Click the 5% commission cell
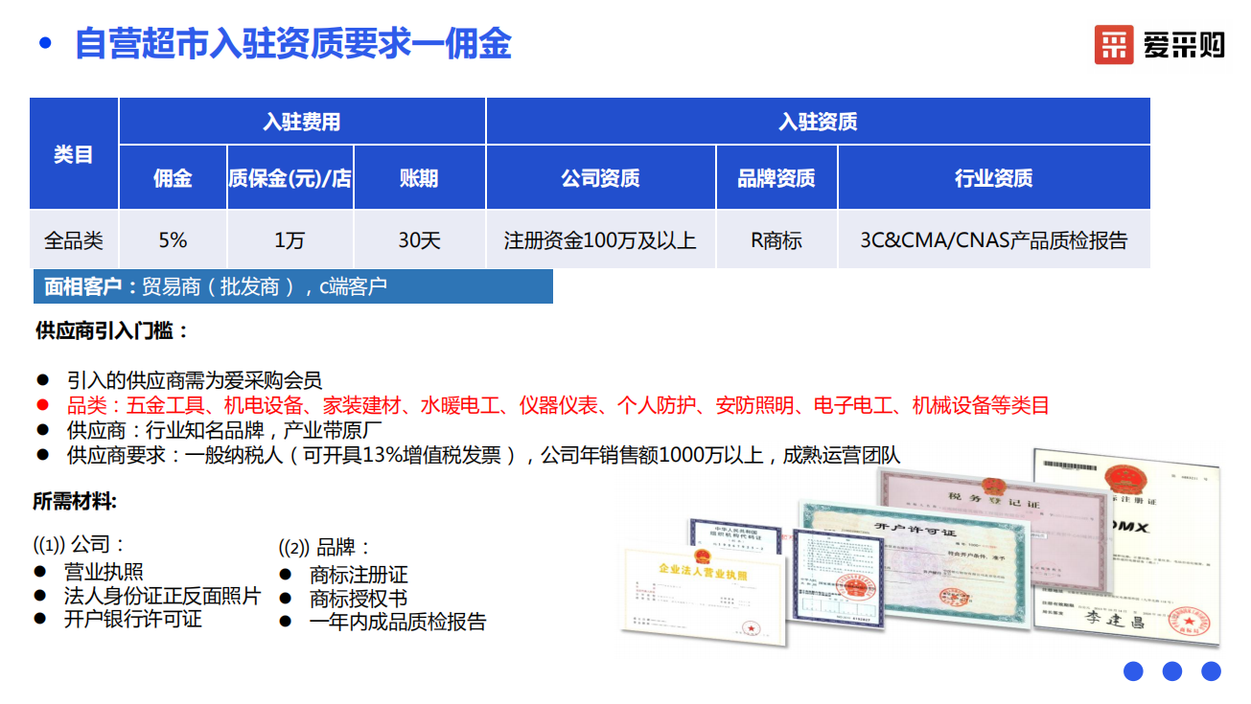The image size is (1251, 704). [173, 239]
